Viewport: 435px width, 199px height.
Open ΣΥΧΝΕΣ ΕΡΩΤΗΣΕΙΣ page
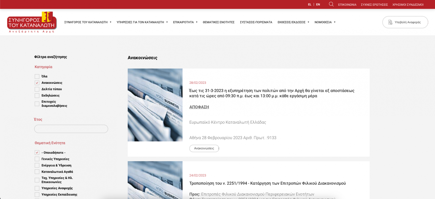pos(374,5)
